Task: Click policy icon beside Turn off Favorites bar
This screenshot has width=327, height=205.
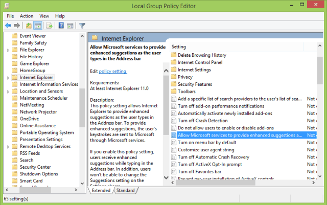Action: 174,172
